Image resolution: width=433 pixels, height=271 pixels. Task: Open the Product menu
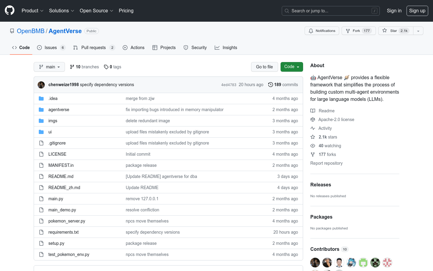pyautogui.click(x=32, y=11)
